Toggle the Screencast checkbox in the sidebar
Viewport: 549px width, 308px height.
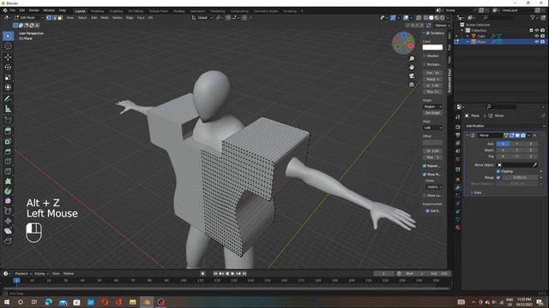(428, 33)
